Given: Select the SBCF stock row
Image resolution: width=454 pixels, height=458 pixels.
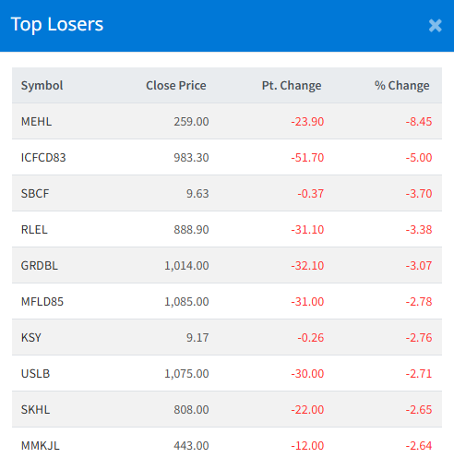Looking at the screenshot, I should coord(227,193).
